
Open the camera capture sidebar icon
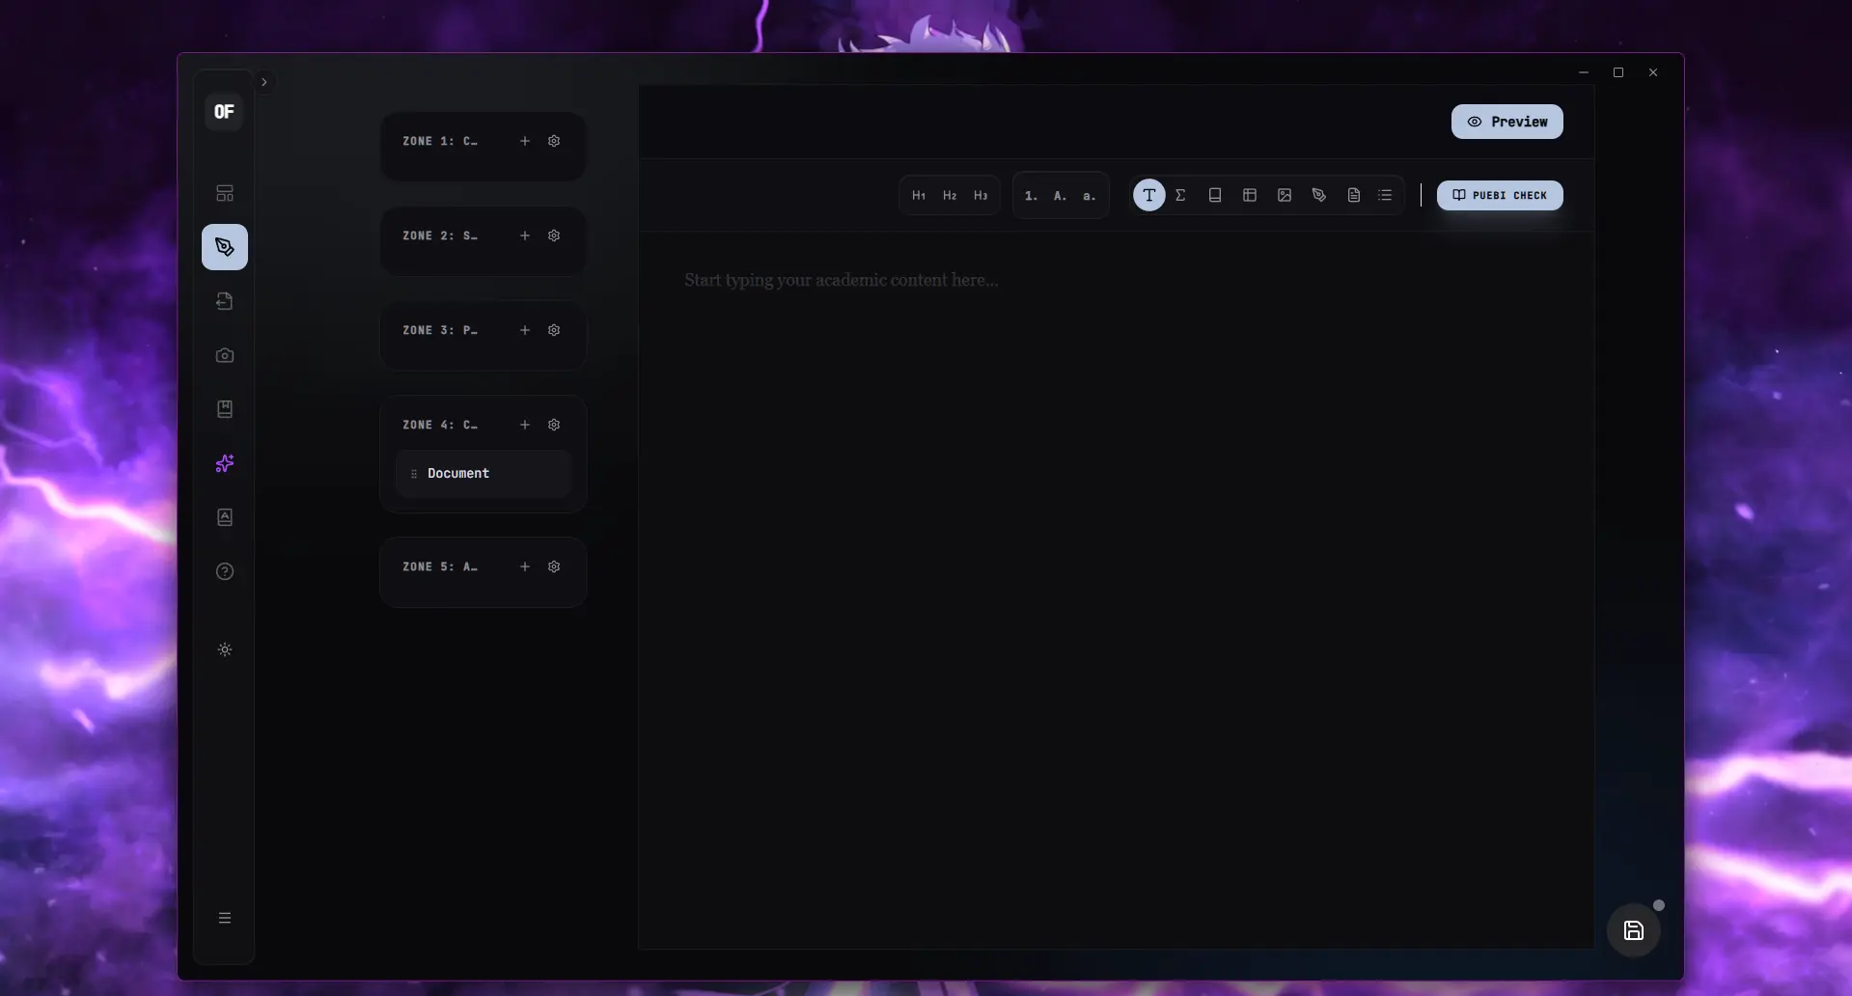click(225, 355)
